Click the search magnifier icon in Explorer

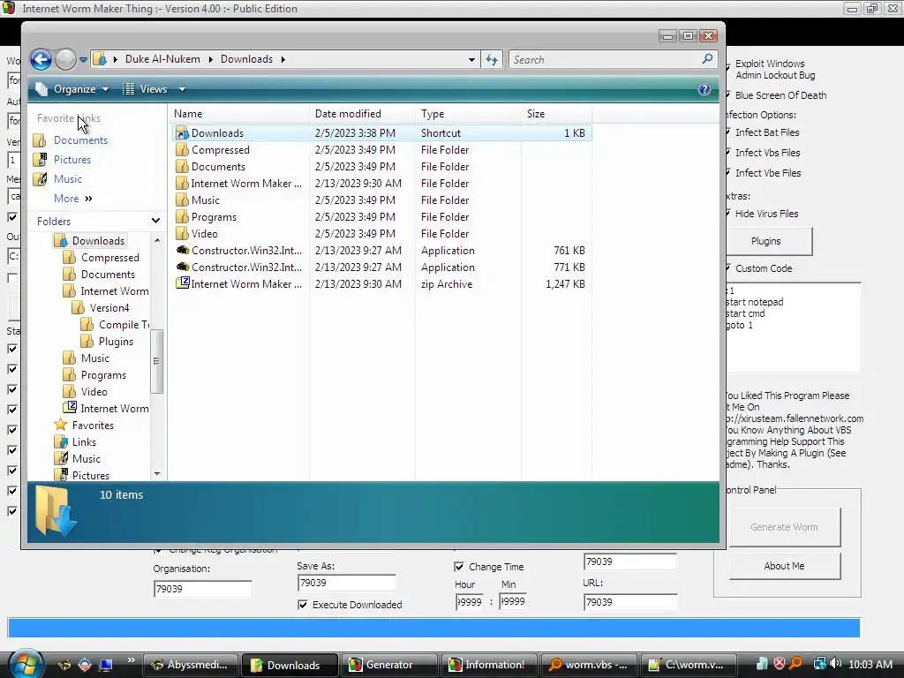pos(707,59)
